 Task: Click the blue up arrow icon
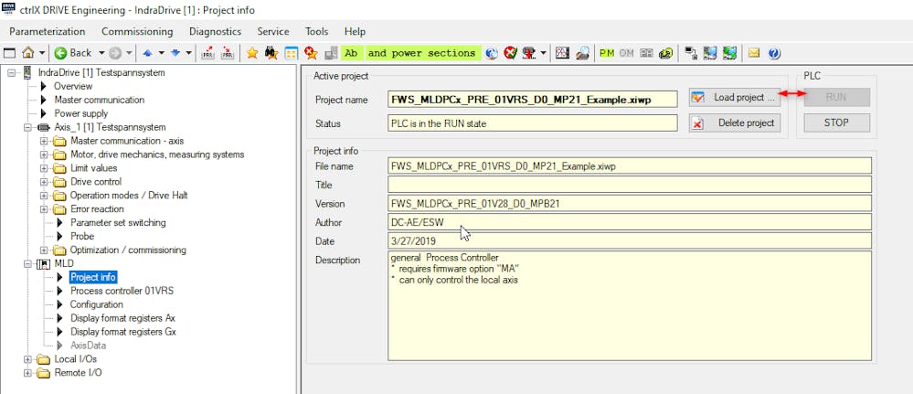pyautogui.click(x=147, y=53)
